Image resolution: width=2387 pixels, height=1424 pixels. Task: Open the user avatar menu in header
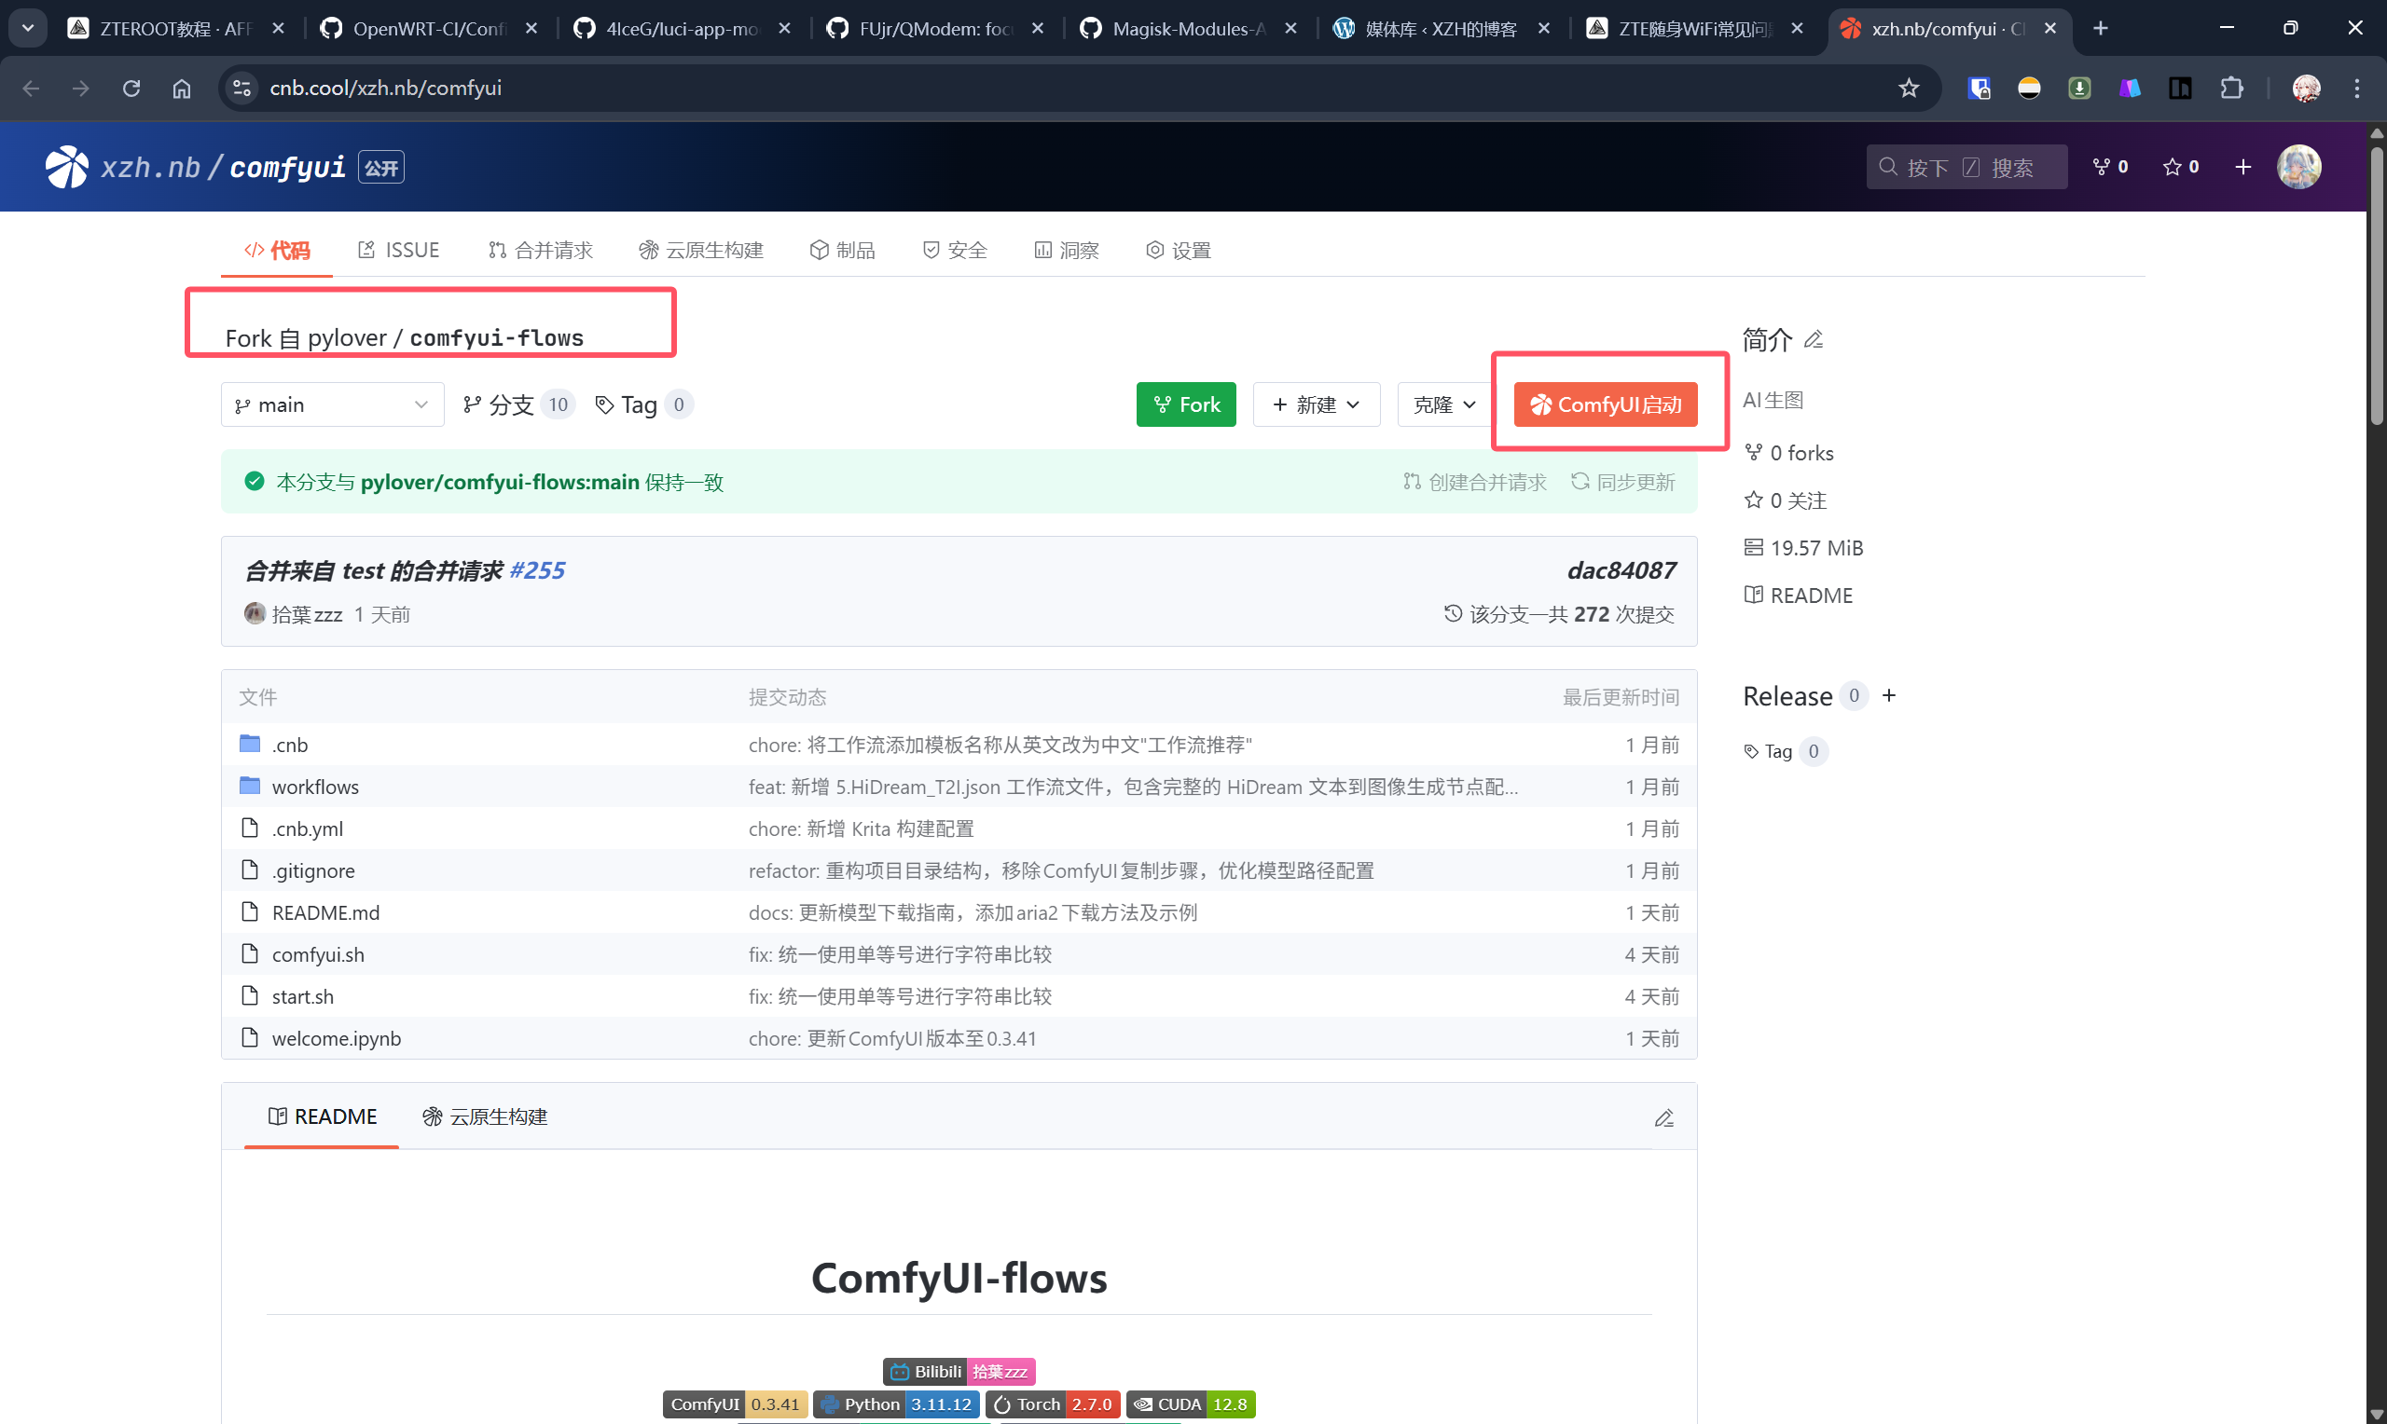(x=2298, y=167)
